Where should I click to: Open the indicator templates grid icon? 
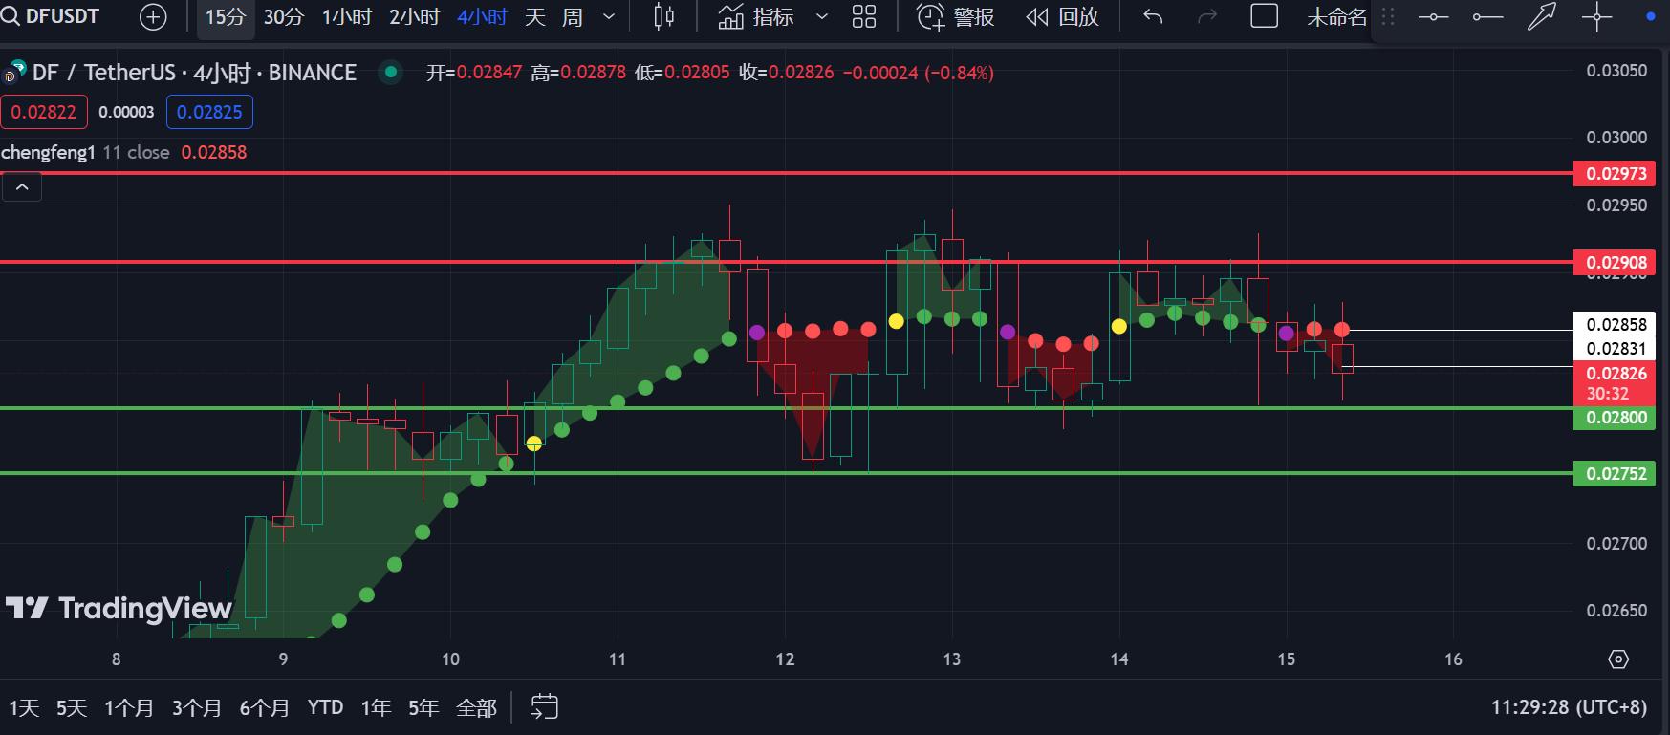[x=863, y=17]
